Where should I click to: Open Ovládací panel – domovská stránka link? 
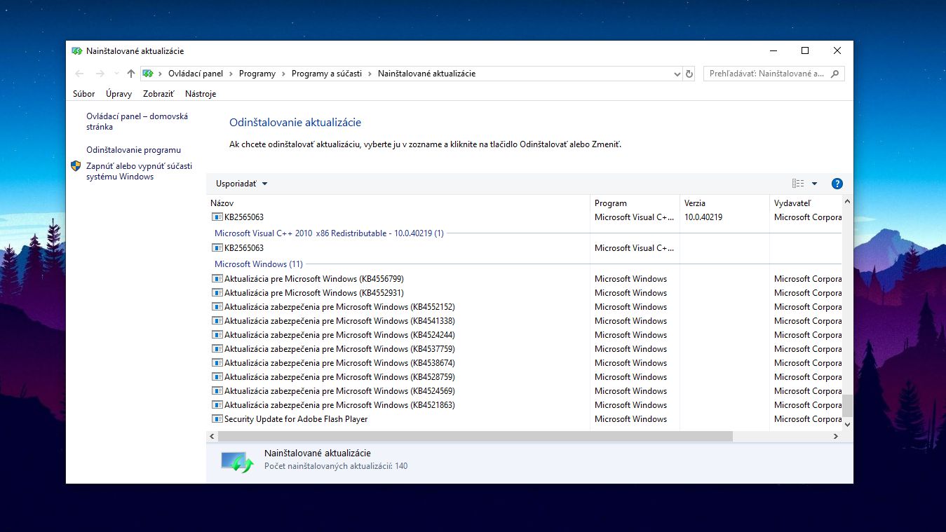tap(137, 122)
